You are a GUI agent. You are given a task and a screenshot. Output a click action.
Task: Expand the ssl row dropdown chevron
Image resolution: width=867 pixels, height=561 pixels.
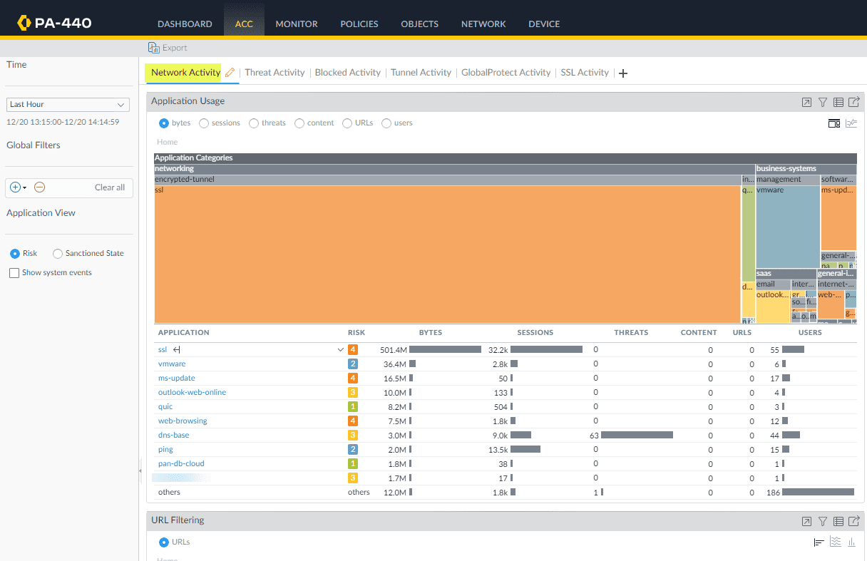pos(340,350)
